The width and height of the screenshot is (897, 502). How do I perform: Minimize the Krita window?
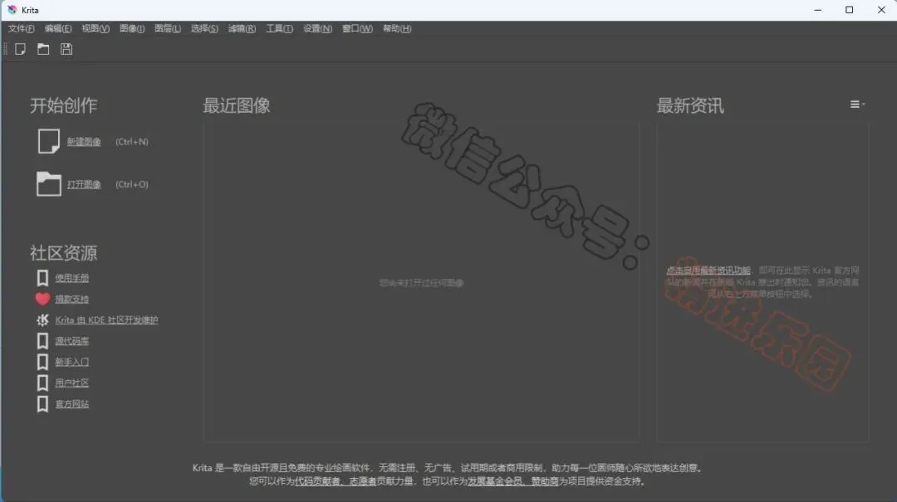click(x=817, y=10)
